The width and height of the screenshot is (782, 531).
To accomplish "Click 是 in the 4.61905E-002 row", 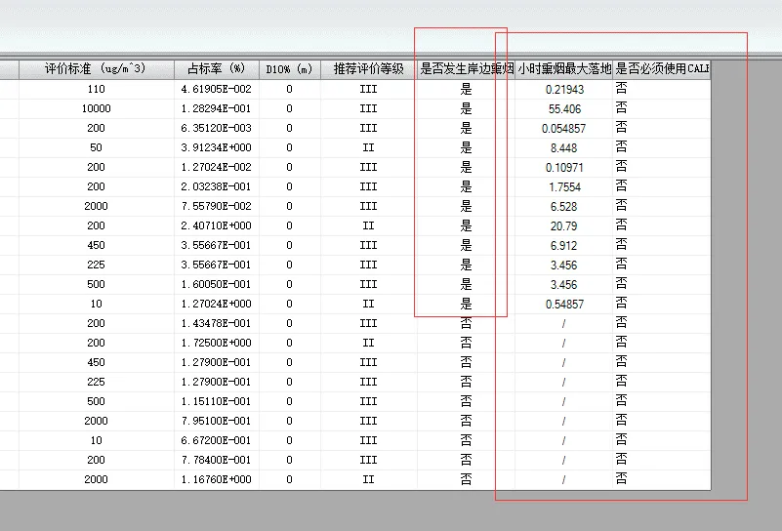I will click(466, 89).
